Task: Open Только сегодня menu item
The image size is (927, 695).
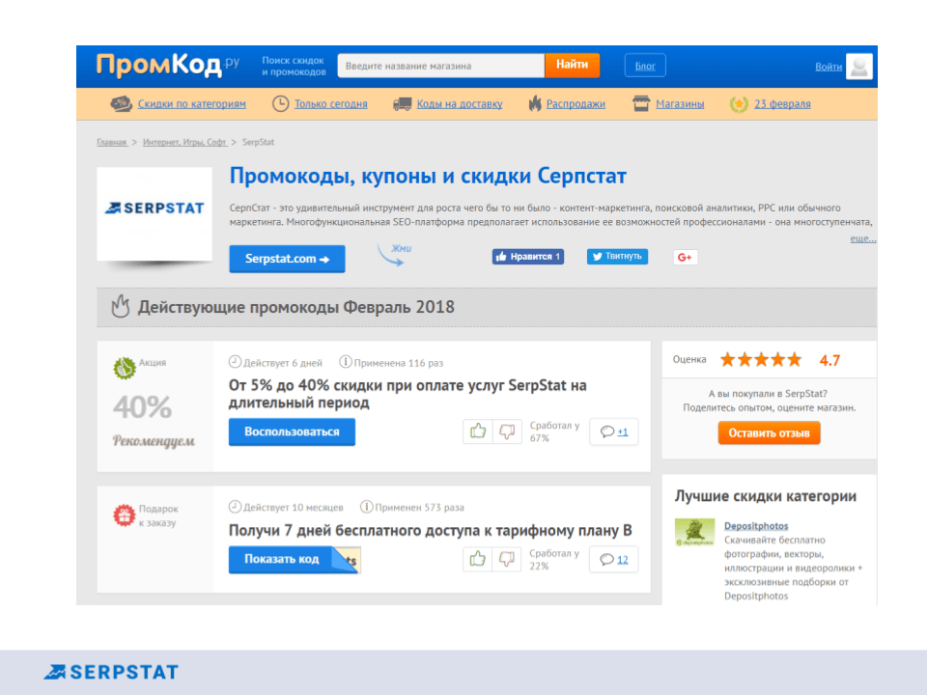Action: 330,104
